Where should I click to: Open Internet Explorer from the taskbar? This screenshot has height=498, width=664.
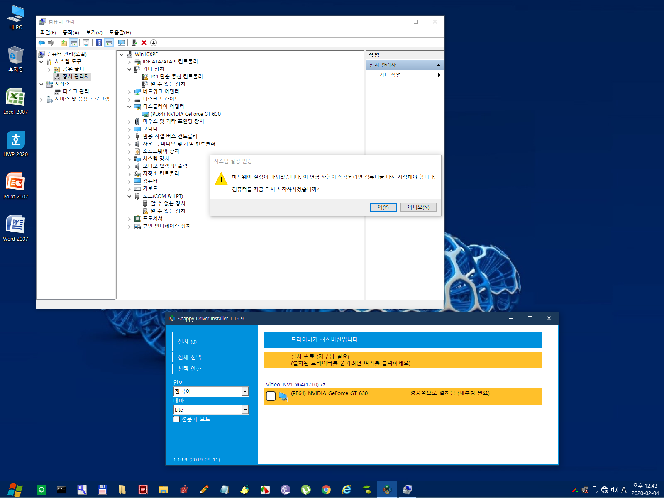pos(347,490)
